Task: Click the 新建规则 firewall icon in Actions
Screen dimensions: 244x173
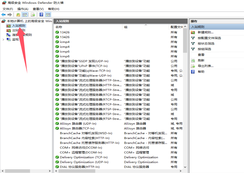Action: tap(193, 33)
